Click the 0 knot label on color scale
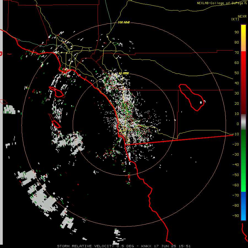This screenshot has height=248, width=248. point(238,124)
